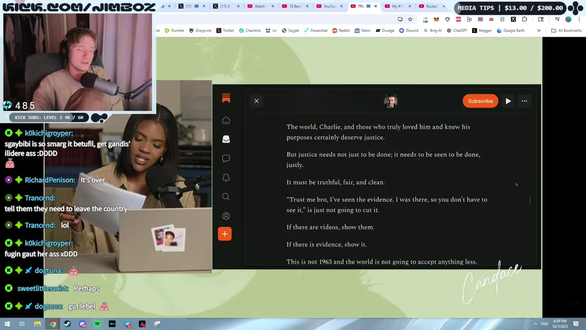Open Steam from the taskbar

click(x=67, y=324)
